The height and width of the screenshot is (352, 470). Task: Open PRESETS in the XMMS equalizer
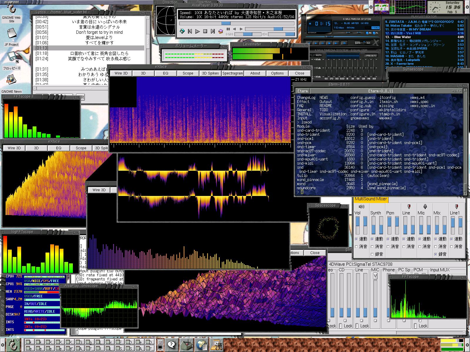tap(371, 56)
